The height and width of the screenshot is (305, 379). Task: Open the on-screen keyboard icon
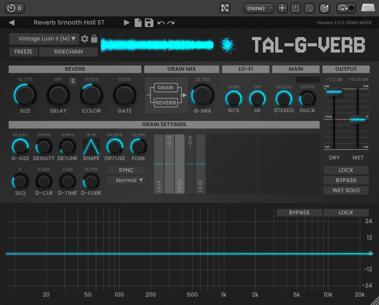(x=368, y=8)
